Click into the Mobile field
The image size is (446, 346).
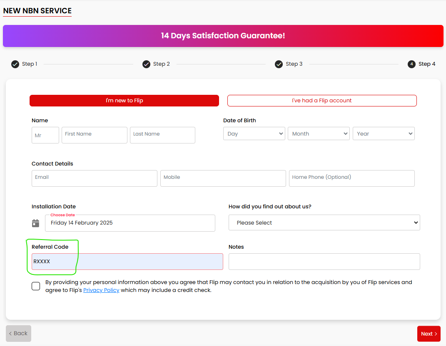tap(223, 178)
